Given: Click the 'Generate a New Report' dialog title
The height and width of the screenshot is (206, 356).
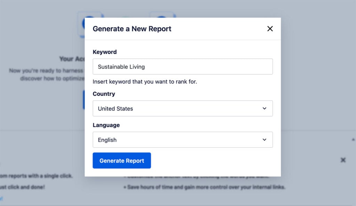Looking at the screenshot, I should pyautogui.click(x=132, y=29).
